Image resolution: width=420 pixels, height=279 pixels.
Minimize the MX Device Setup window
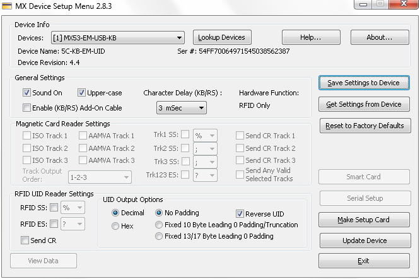tap(363, 4)
